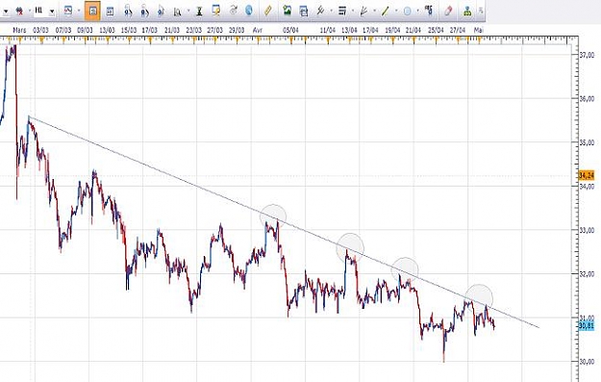Open dropdown next to ellipse tool
This screenshot has width=601, height=382.
coord(417,12)
